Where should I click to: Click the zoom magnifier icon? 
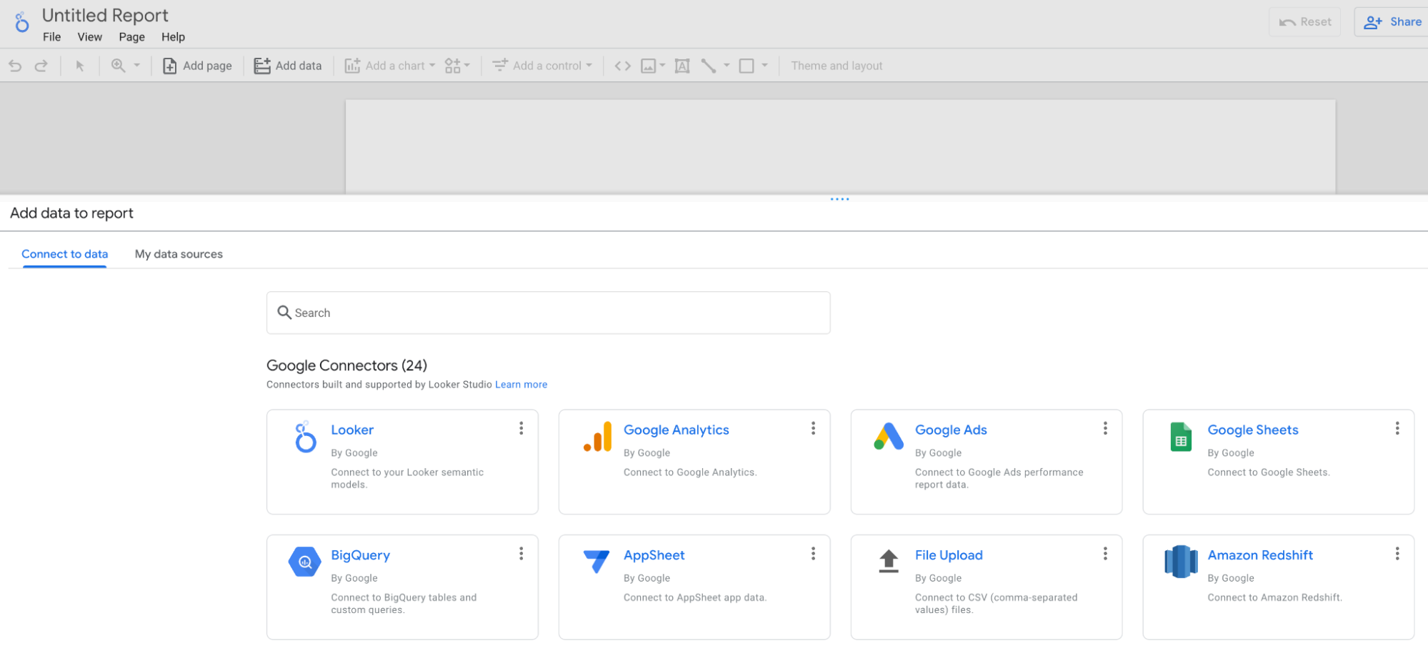click(x=118, y=66)
